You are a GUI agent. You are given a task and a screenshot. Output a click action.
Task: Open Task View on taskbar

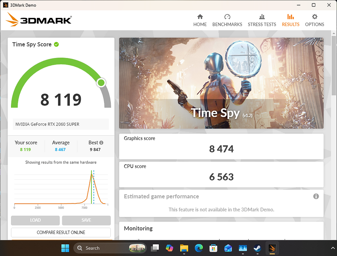(x=155, y=248)
